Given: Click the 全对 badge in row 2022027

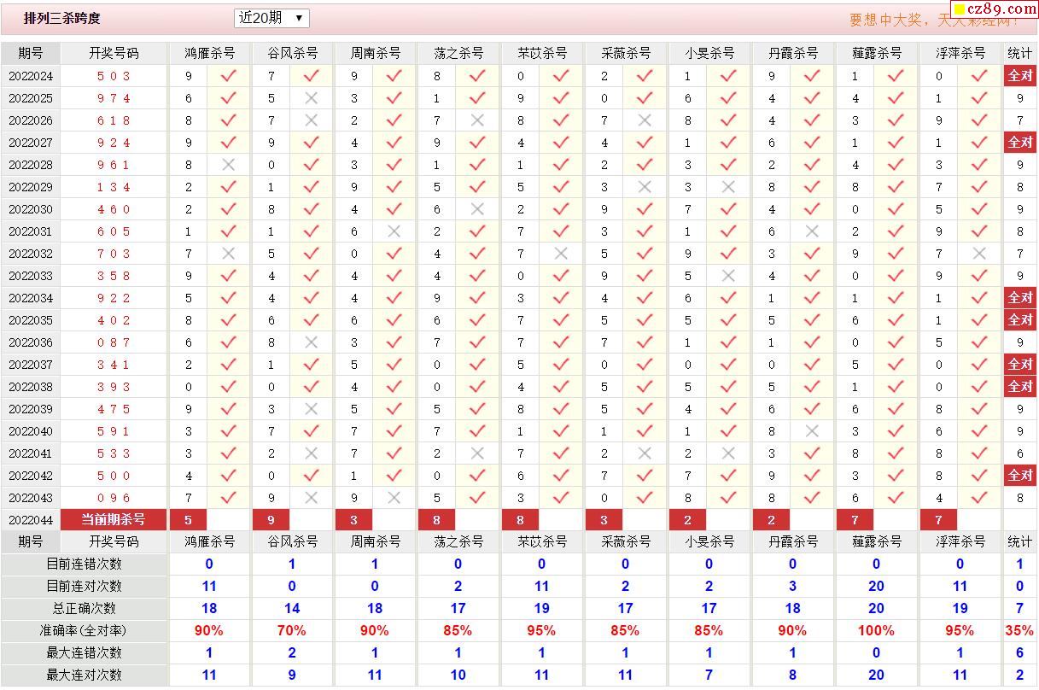Looking at the screenshot, I should 1020,143.
